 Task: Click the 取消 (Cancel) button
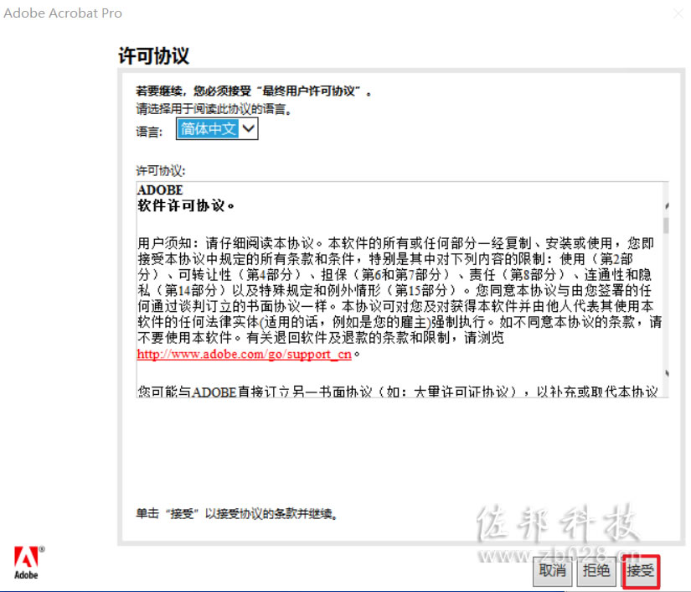[552, 571]
